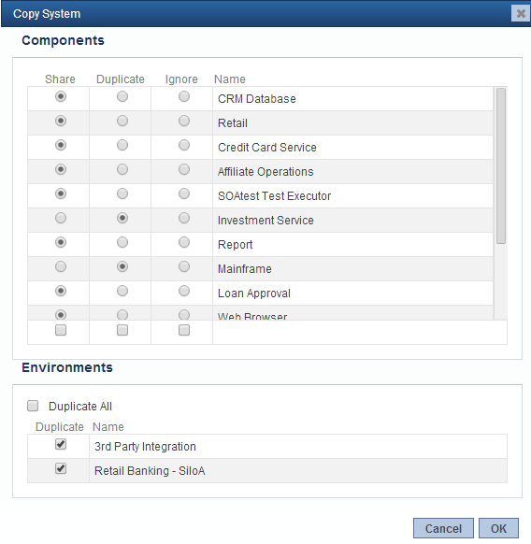
Task: Select Ignore for Investment Service
Action: pyautogui.click(x=184, y=218)
